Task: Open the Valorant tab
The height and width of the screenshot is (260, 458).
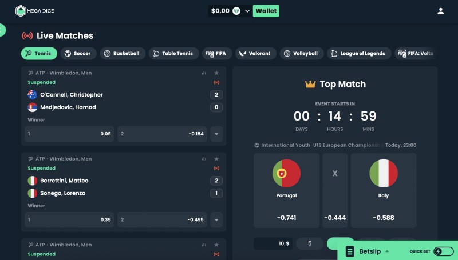Action: tap(255, 54)
